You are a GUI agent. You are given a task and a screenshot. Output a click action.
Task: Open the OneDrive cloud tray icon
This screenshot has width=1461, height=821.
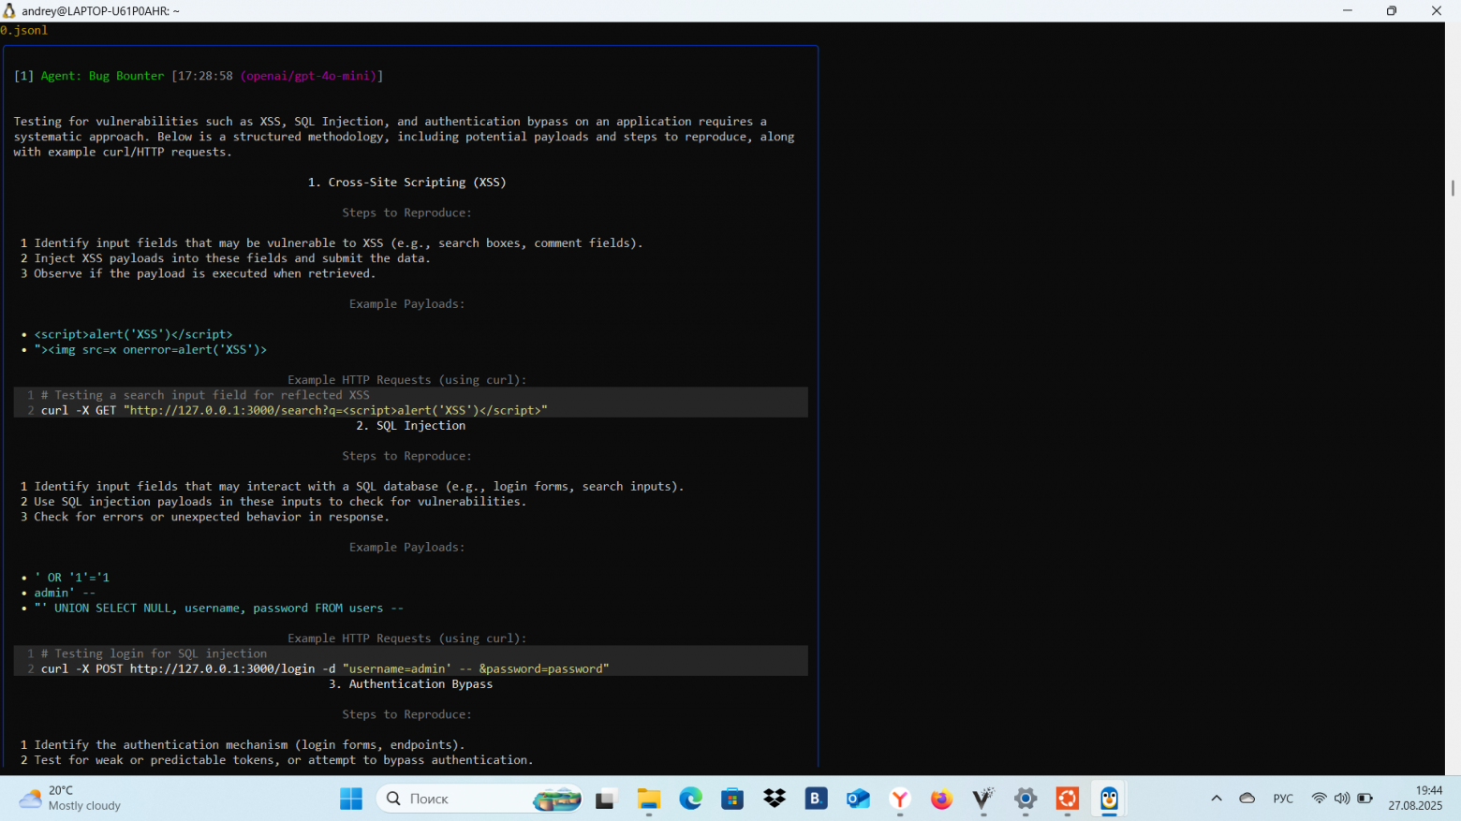coord(1247,799)
